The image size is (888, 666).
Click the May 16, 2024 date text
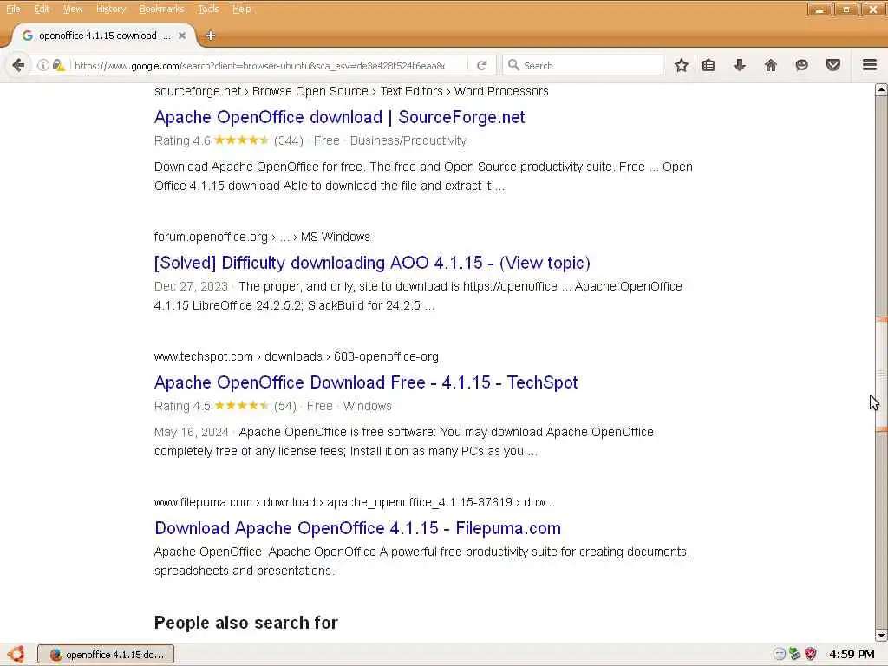(192, 432)
